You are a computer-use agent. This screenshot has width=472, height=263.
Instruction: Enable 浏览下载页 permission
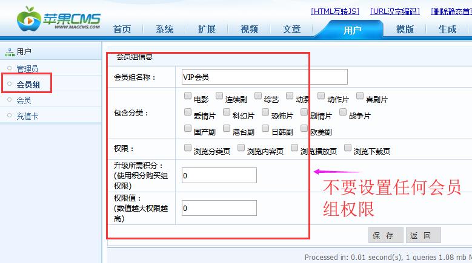[348, 148]
